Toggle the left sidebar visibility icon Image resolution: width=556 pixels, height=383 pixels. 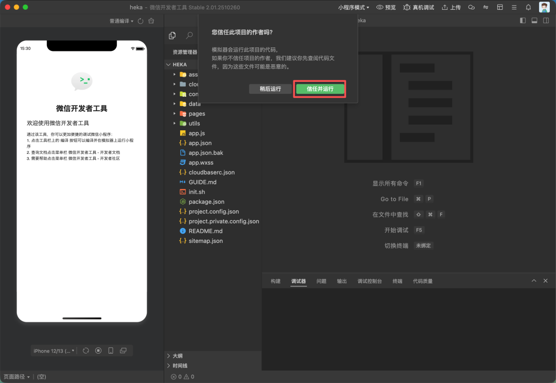[x=522, y=20]
